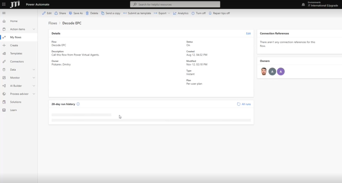342x183 pixels.
Task: Expand the AI Builder submenu chevron
Action: 34,86
